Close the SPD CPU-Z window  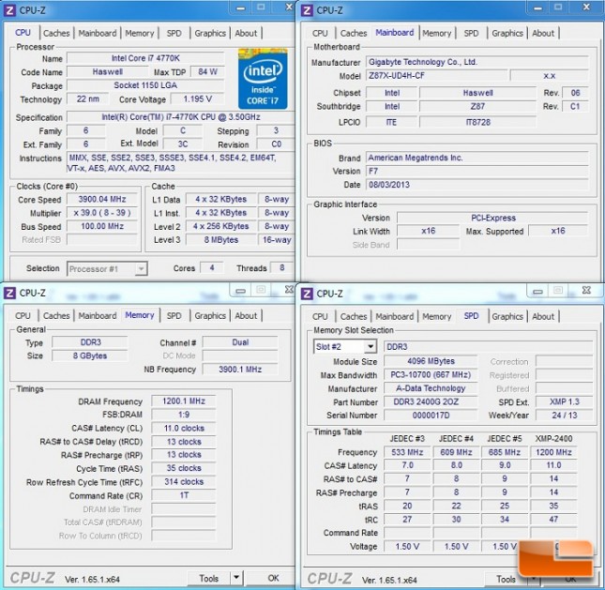tap(586, 290)
